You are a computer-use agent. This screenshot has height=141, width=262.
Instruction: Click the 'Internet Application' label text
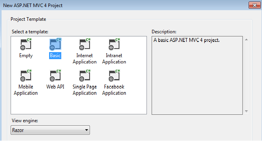(85, 58)
